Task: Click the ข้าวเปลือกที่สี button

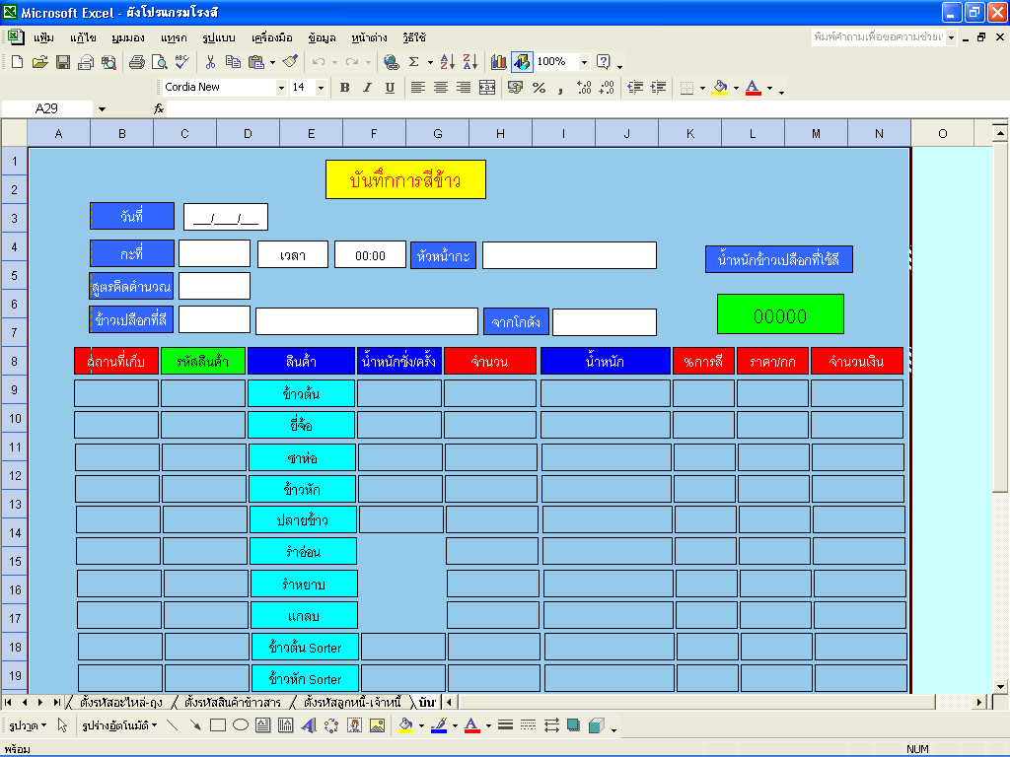Action: tap(131, 319)
